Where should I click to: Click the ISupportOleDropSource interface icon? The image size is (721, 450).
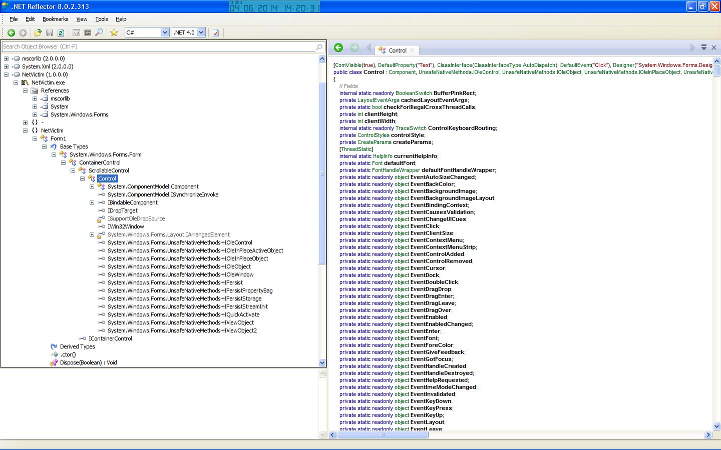[101, 218]
